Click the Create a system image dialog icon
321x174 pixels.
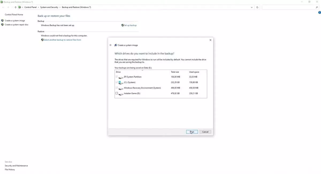click(x=116, y=45)
